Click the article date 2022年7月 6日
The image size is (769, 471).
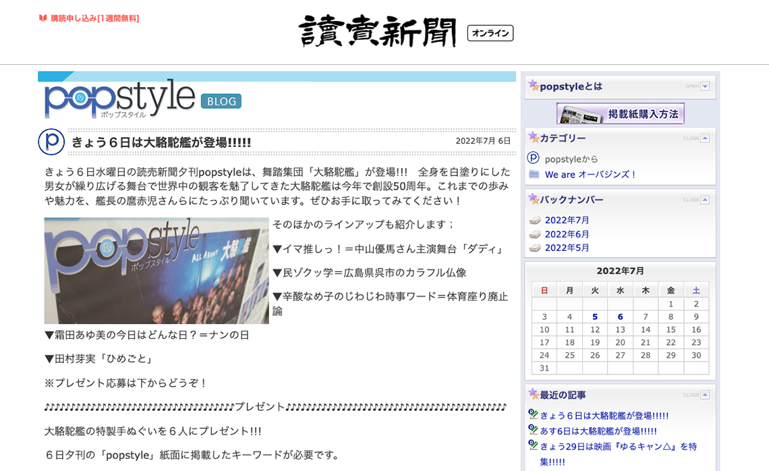click(483, 141)
